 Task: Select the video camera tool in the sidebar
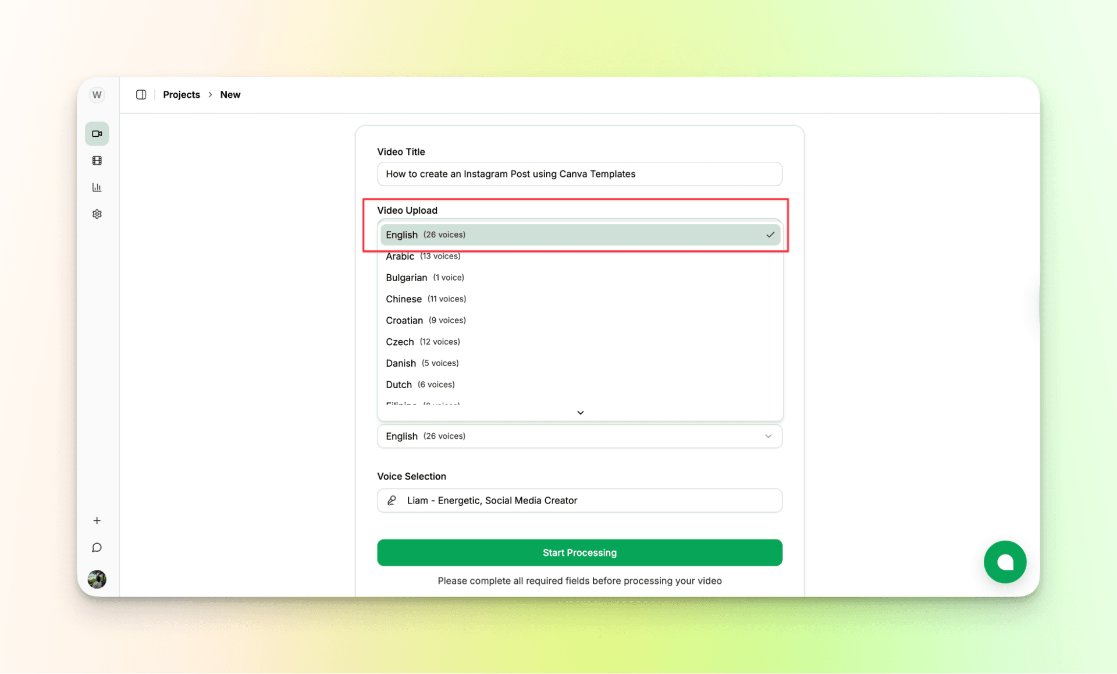[x=97, y=133]
